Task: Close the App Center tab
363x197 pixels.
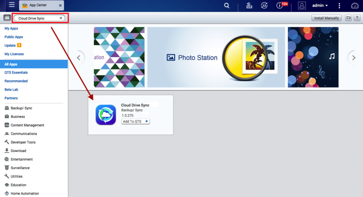Action: 60,5
